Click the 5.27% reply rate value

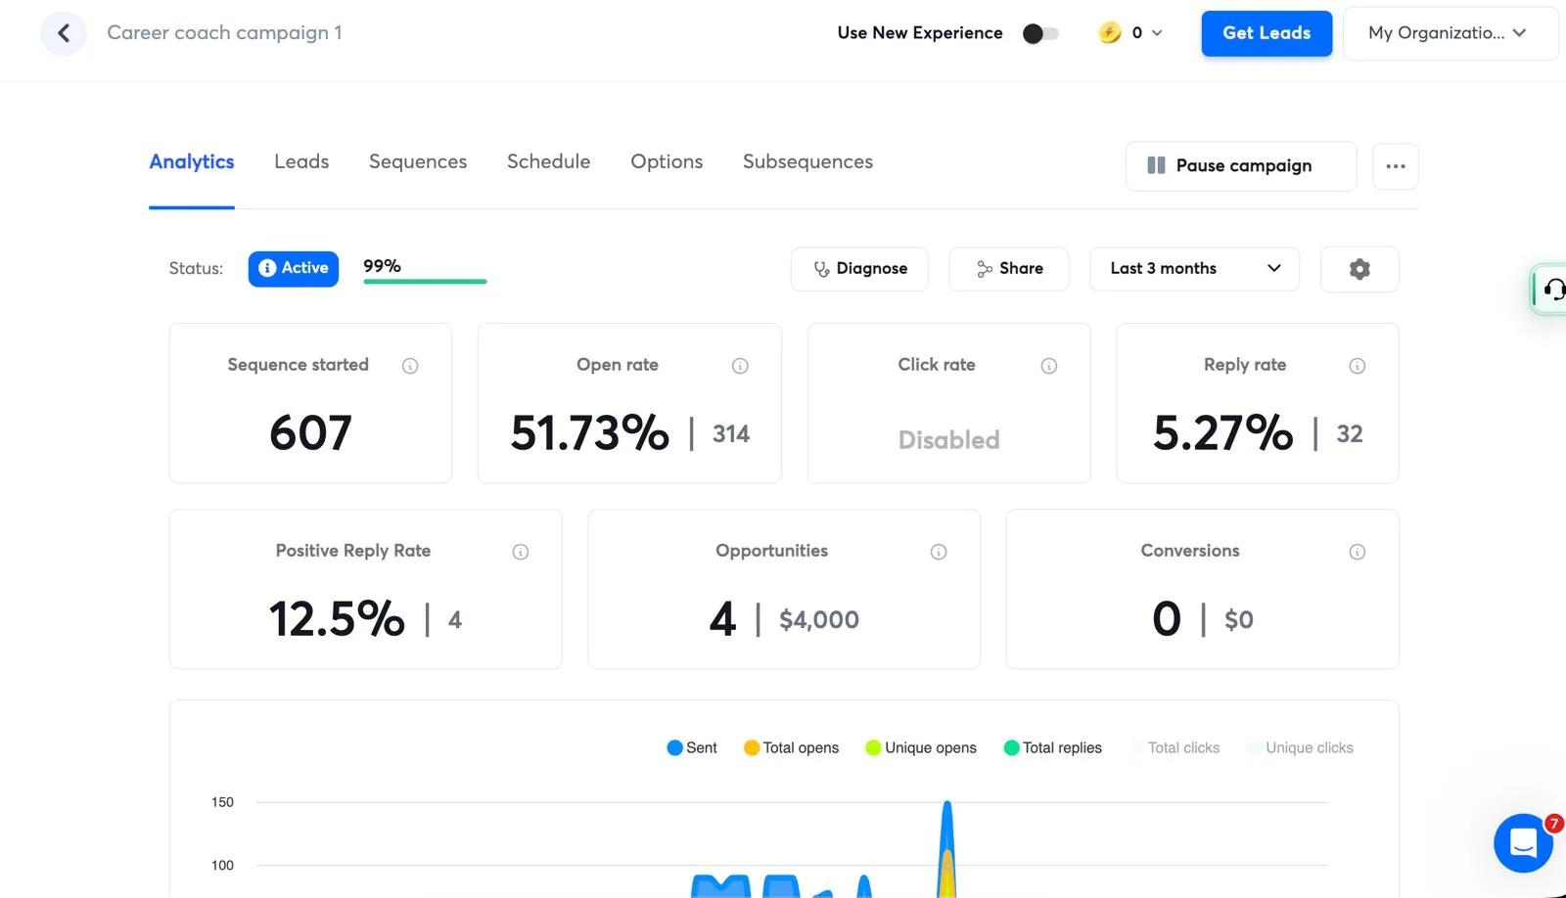(x=1222, y=432)
